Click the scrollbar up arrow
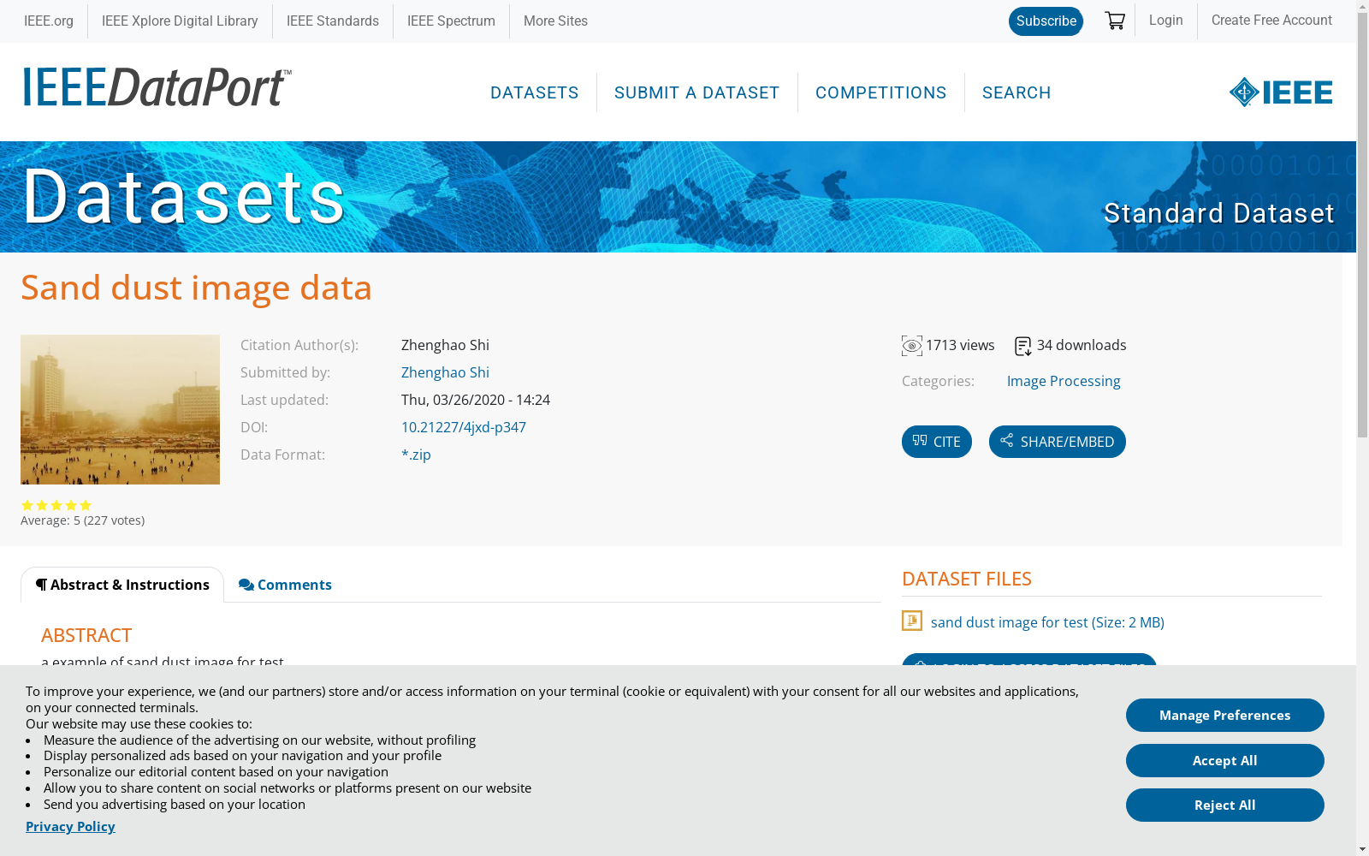 1362,6
